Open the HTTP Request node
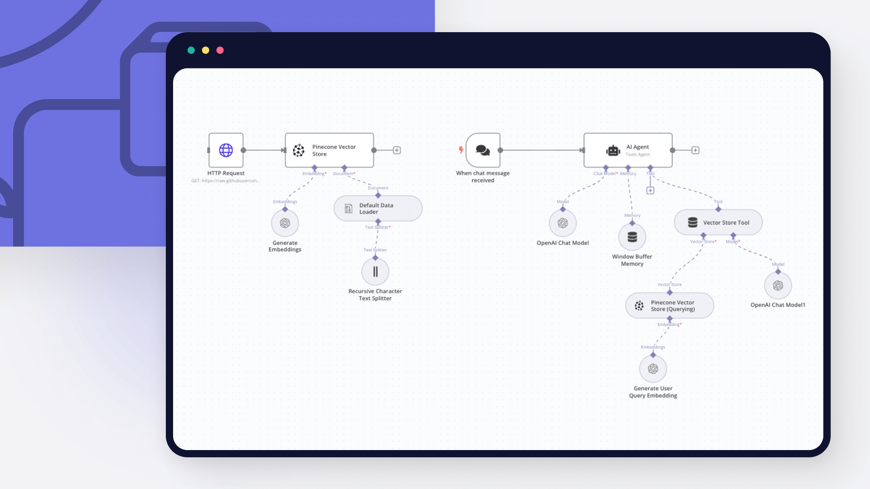 pyautogui.click(x=226, y=150)
